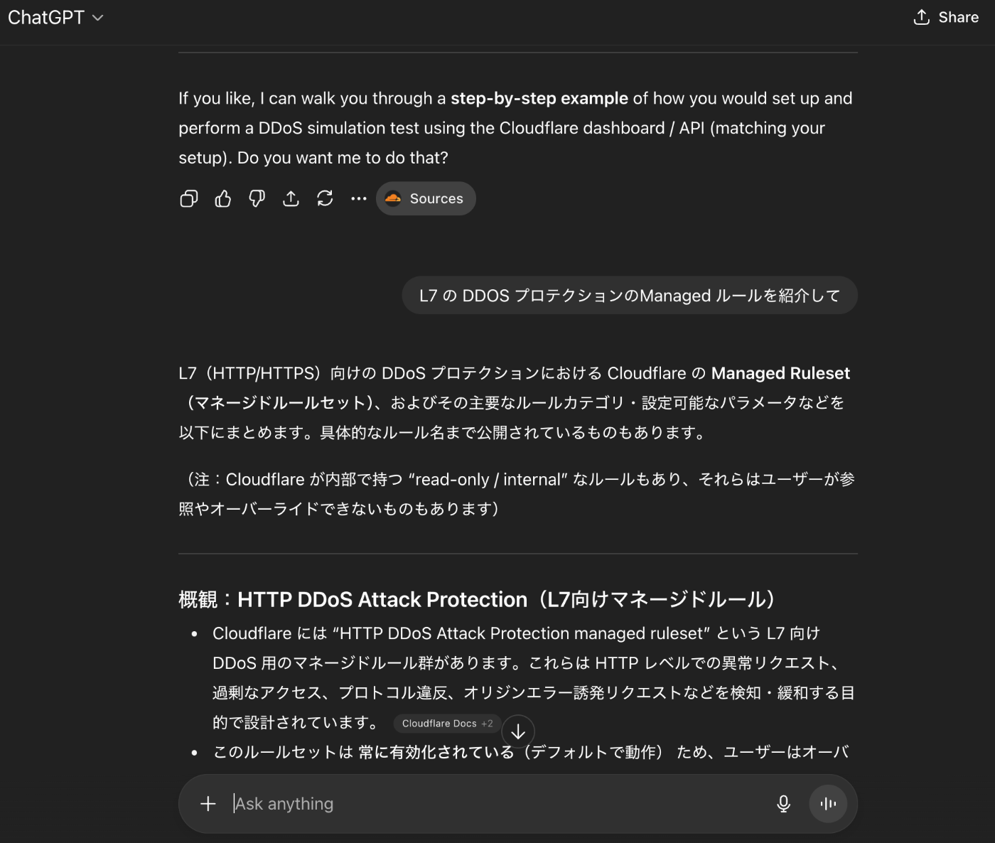Open more actions three-dot menu

359,198
